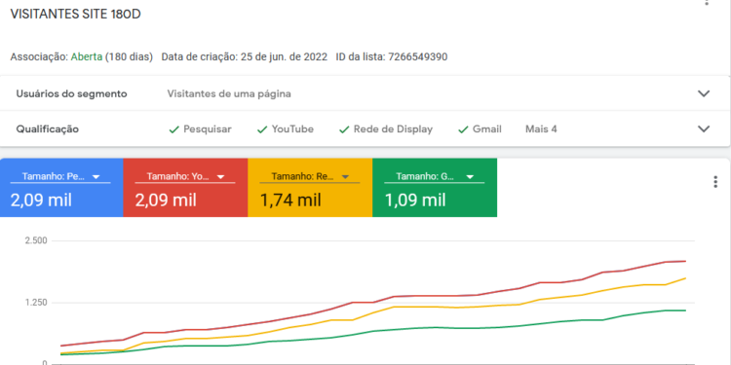This screenshot has height=365, width=731.
Task: Click the Aberta membership status
Action: 87,56
